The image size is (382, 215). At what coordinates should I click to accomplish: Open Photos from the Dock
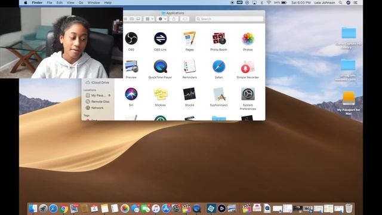point(125,208)
